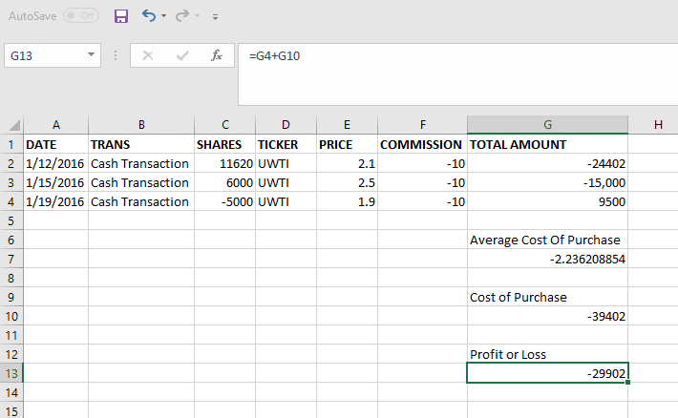Click the formula bar options dots handle
The image size is (678, 418).
click(116, 55)
